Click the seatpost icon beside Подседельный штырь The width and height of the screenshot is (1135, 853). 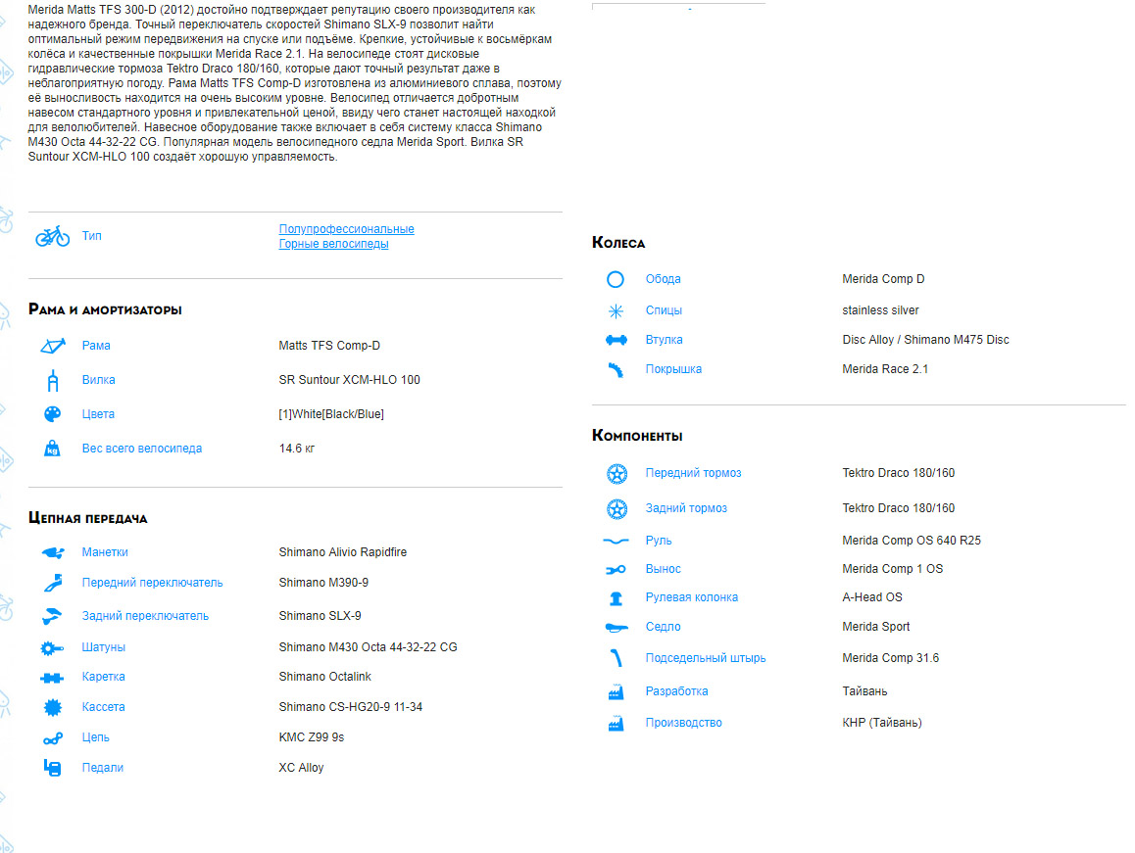pos(616,658)
